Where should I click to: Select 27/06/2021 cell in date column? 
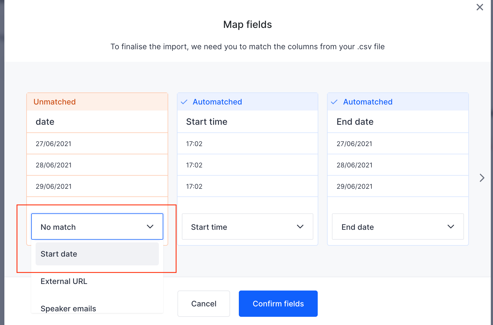[x=97, y=144]
